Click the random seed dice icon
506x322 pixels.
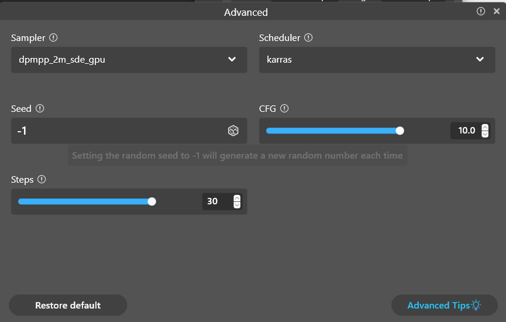(233, 131)
